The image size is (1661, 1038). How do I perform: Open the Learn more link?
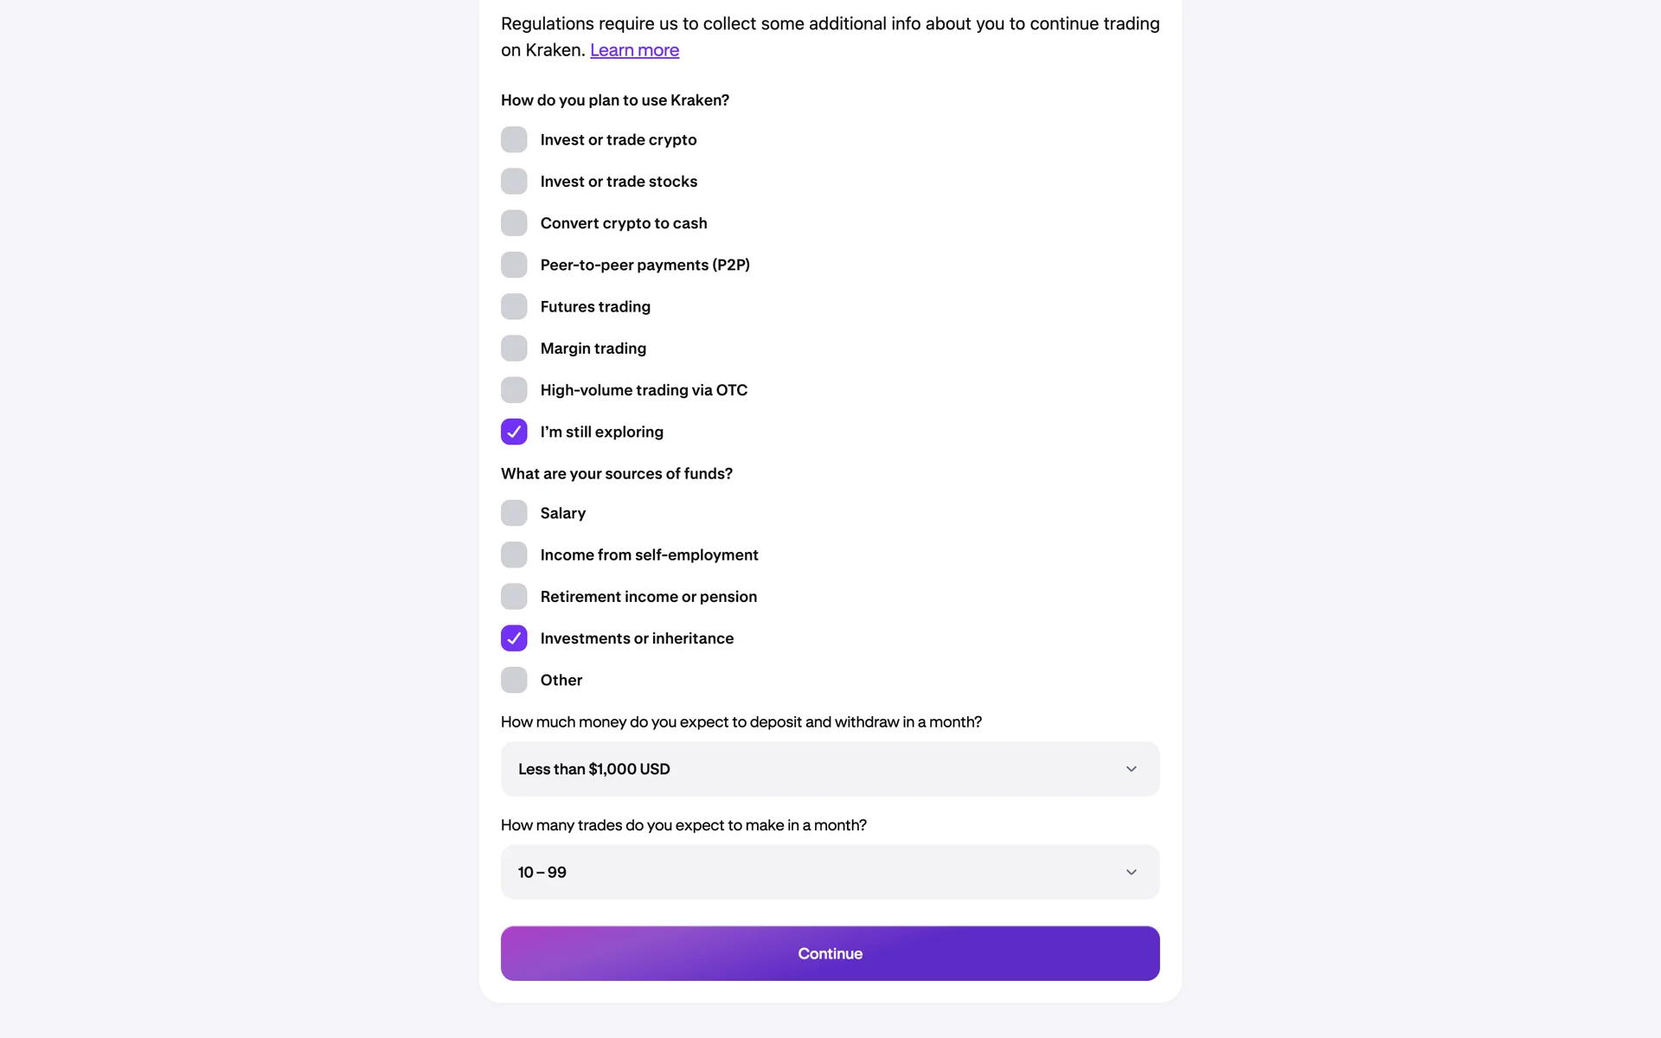tap(634, 50)
